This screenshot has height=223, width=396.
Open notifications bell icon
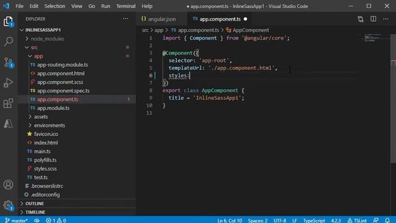pos(387,221)
